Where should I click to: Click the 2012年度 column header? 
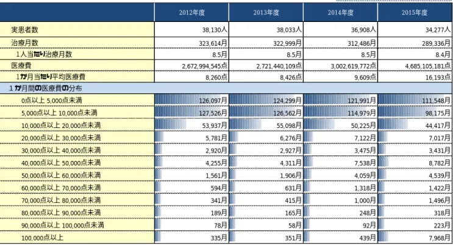point(191,12)
